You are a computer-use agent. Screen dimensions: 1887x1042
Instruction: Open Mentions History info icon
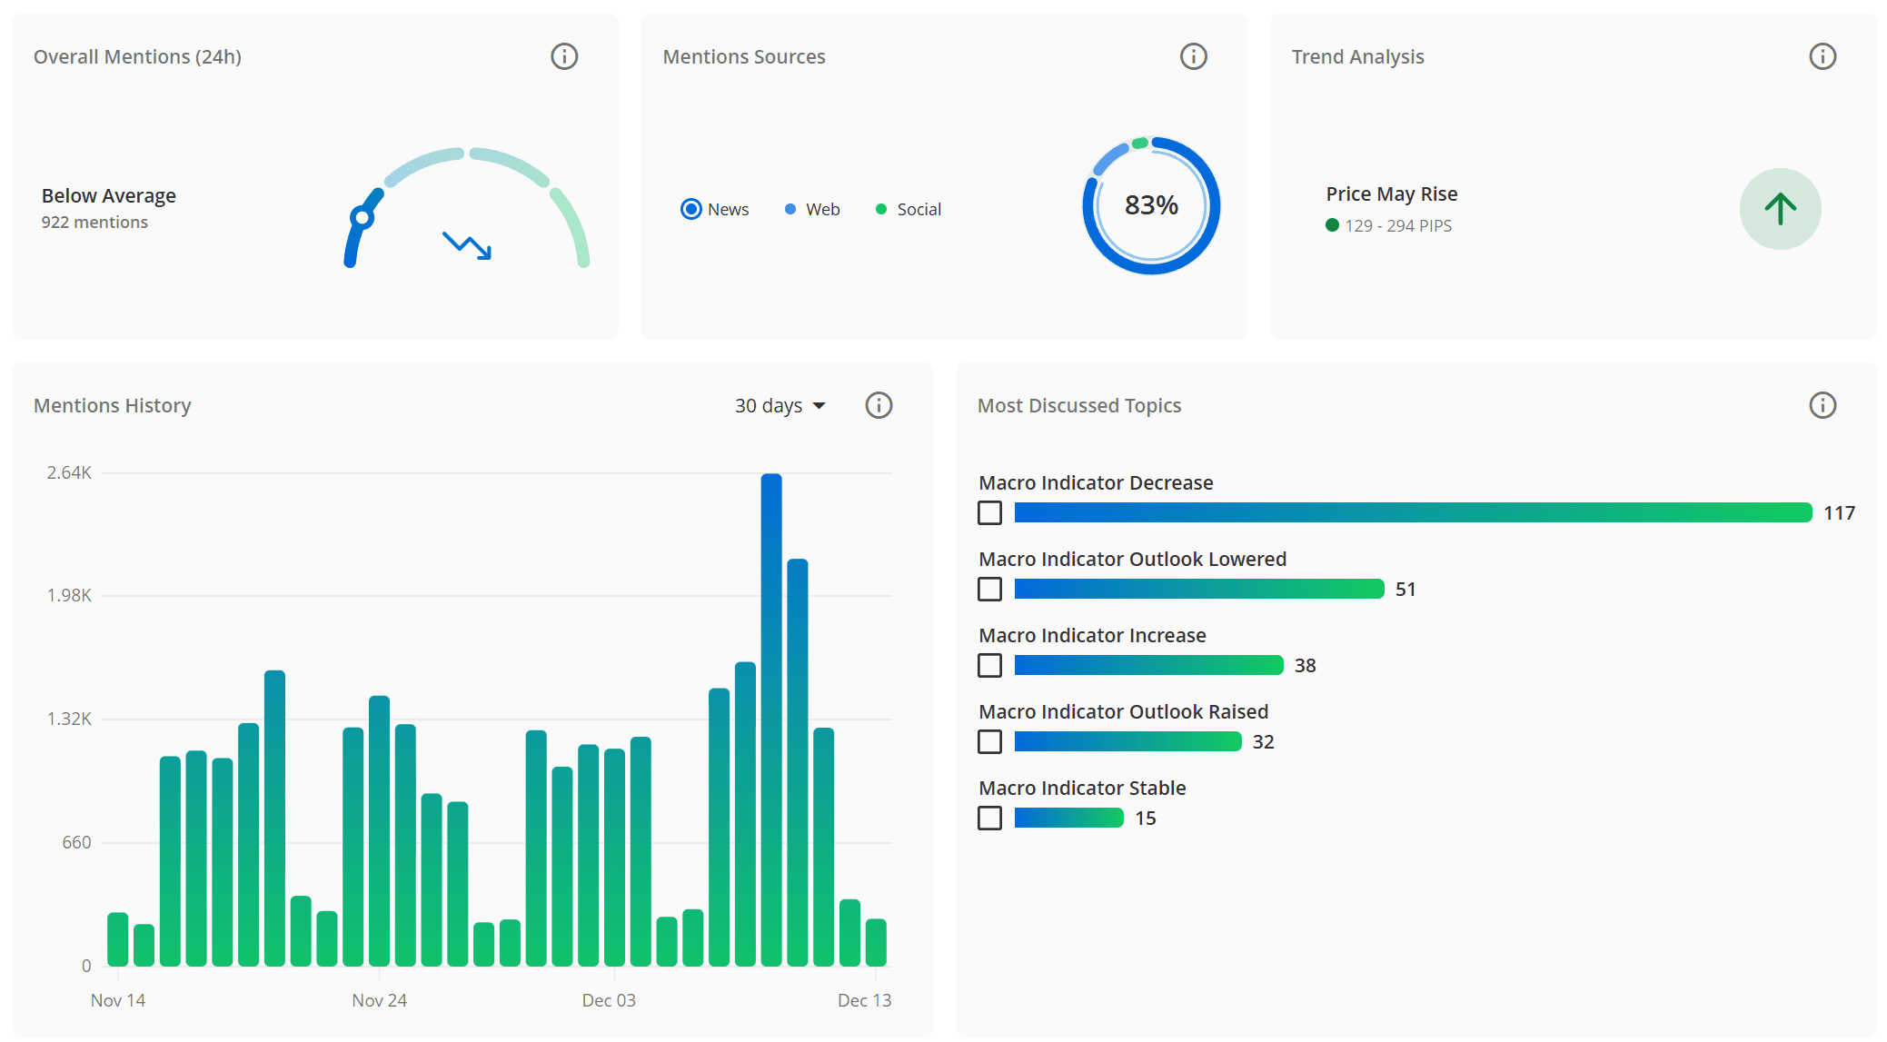878,405
